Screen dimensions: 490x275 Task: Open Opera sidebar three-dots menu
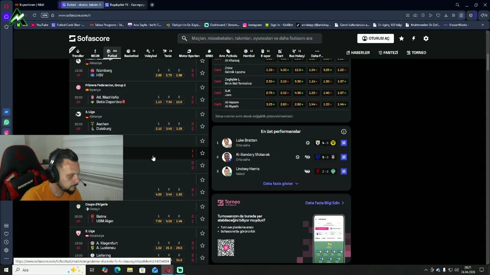point(7,259)
